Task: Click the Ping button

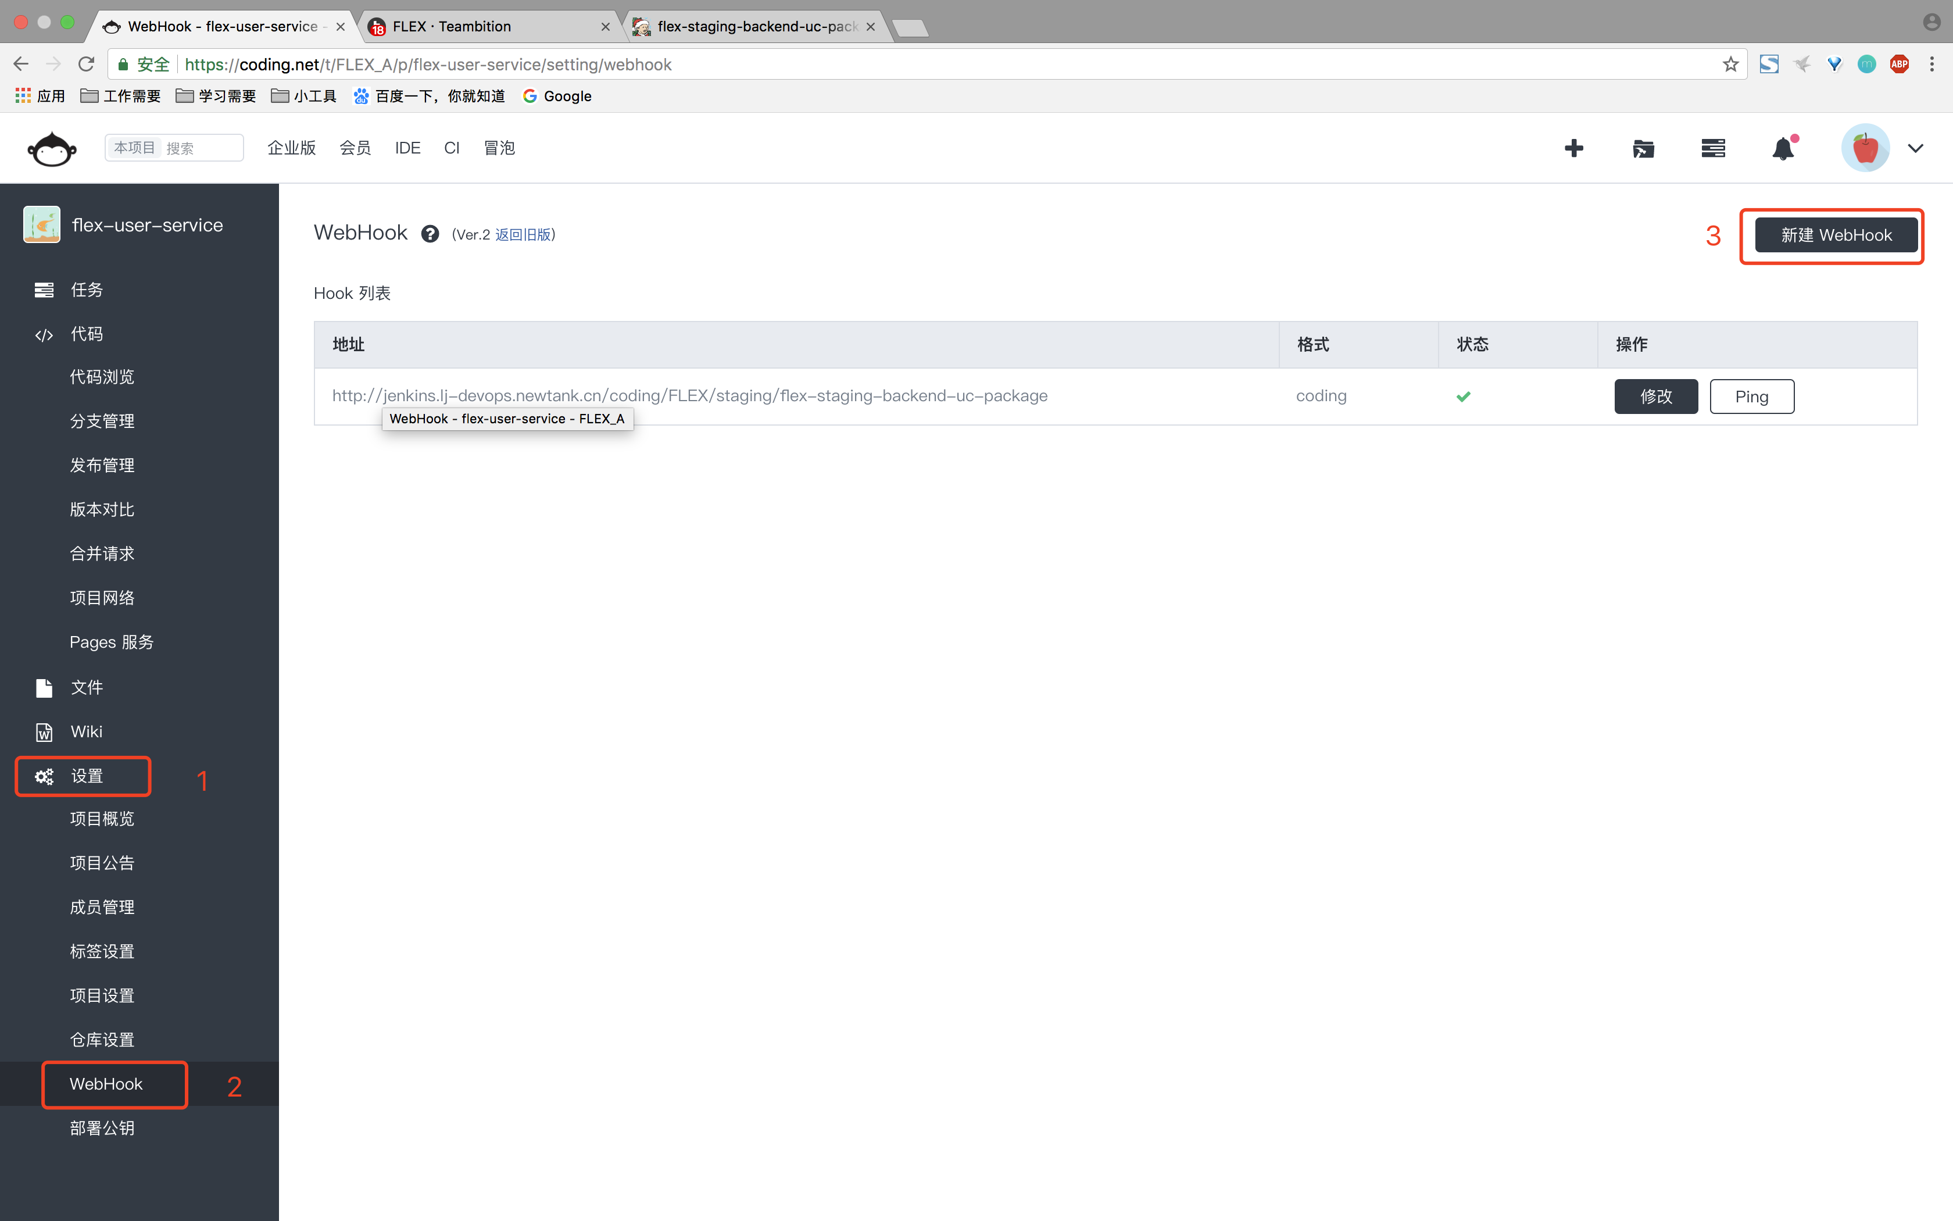Action: tap(1751, 397)
